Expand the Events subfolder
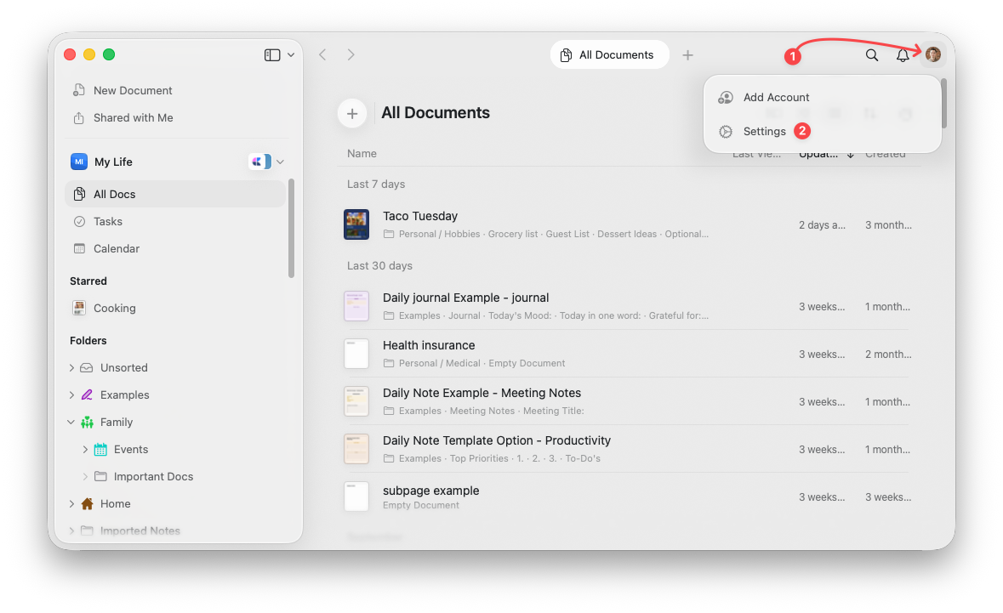Viewport: 1003px width, 613px height. [x=85, y=450]
